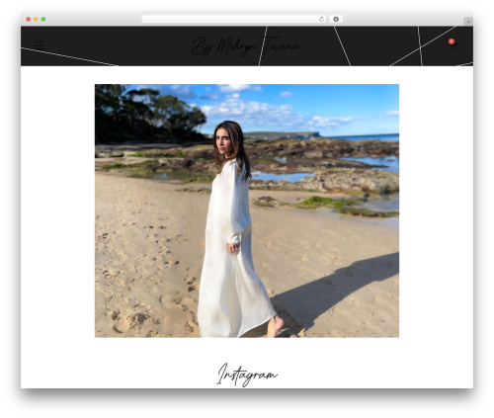
Task: Open the shopping cart
Action: coord(453,45)
